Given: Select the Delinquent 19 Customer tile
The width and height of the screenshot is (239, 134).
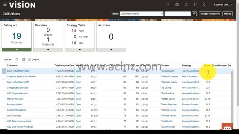Looking at the screenshot, I should tap(16, 36).
